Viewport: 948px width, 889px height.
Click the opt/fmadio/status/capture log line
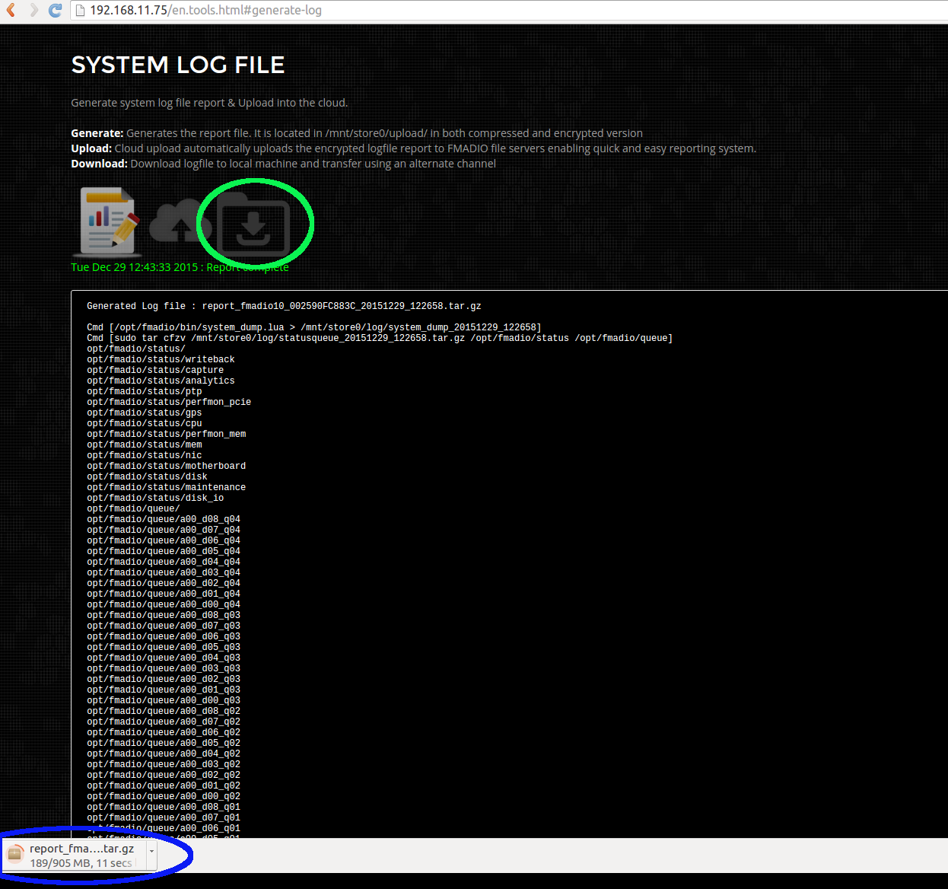click(x=156, y=370)
